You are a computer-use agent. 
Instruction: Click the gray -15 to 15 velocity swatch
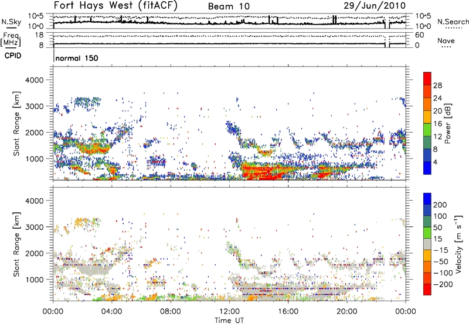427,244
